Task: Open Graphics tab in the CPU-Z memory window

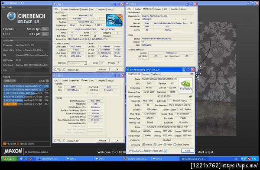Action: tap(101, 81)
